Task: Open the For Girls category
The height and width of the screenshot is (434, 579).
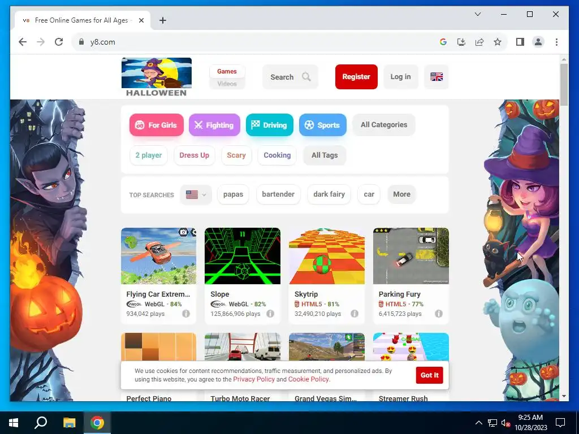Action: (157, 125)
